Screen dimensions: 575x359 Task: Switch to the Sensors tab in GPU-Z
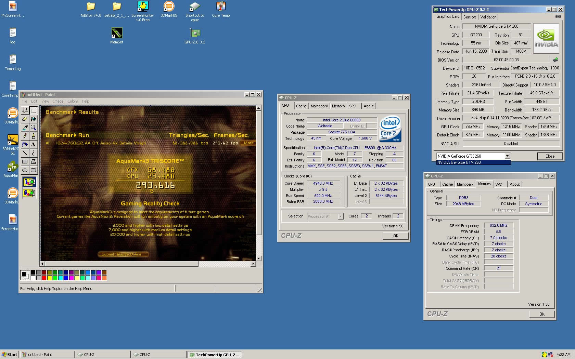(x=470, y=17)
